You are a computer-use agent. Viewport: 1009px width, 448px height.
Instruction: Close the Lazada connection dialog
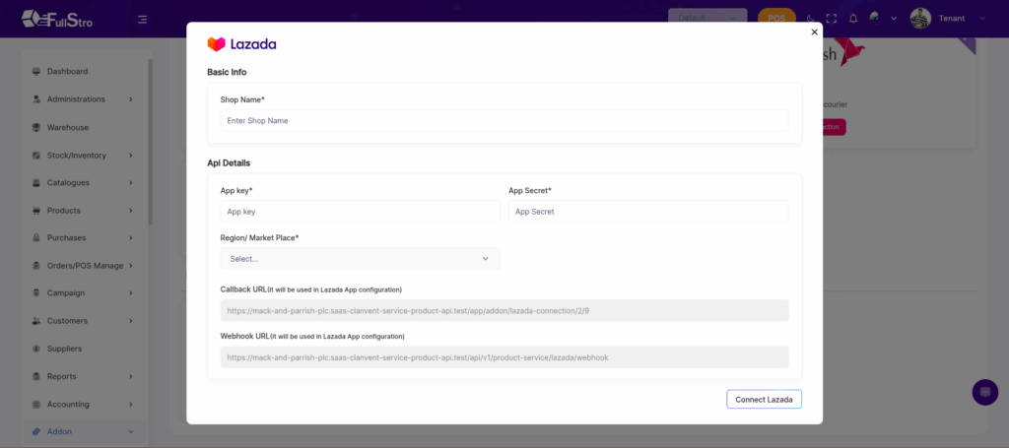pyautogui.click(x=814, y=32)
